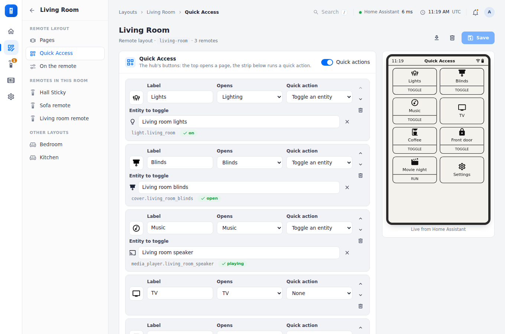Open Lights row Quick action dropdown
The image size is (505, 334).
click(x=319, y=97)
